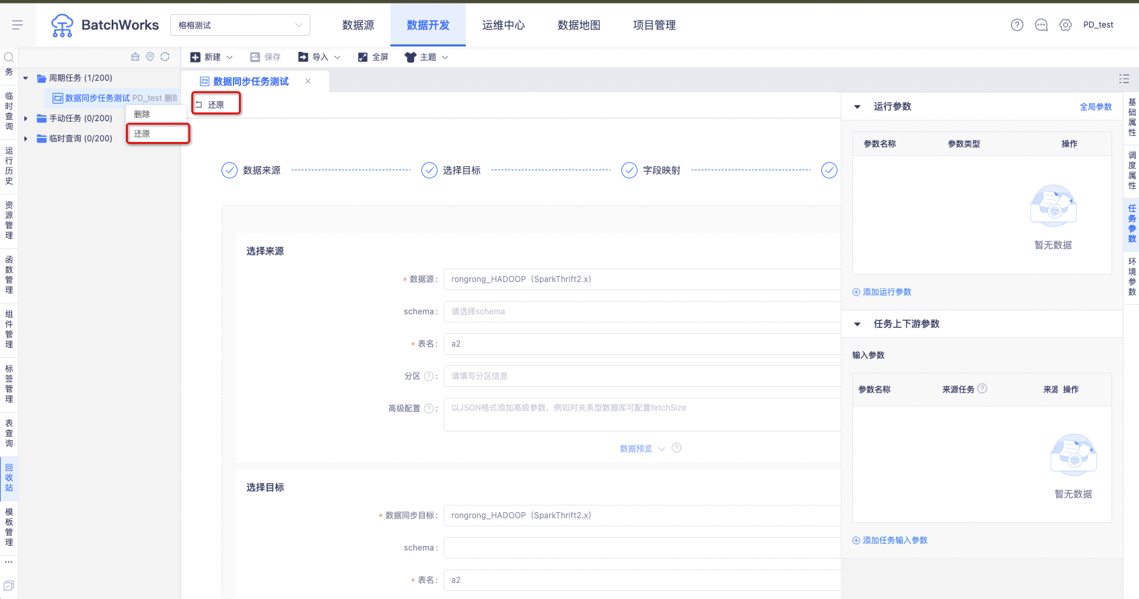
Task: Click the more ellipsis at bottom of left sidebar
Action: point(9,561)
